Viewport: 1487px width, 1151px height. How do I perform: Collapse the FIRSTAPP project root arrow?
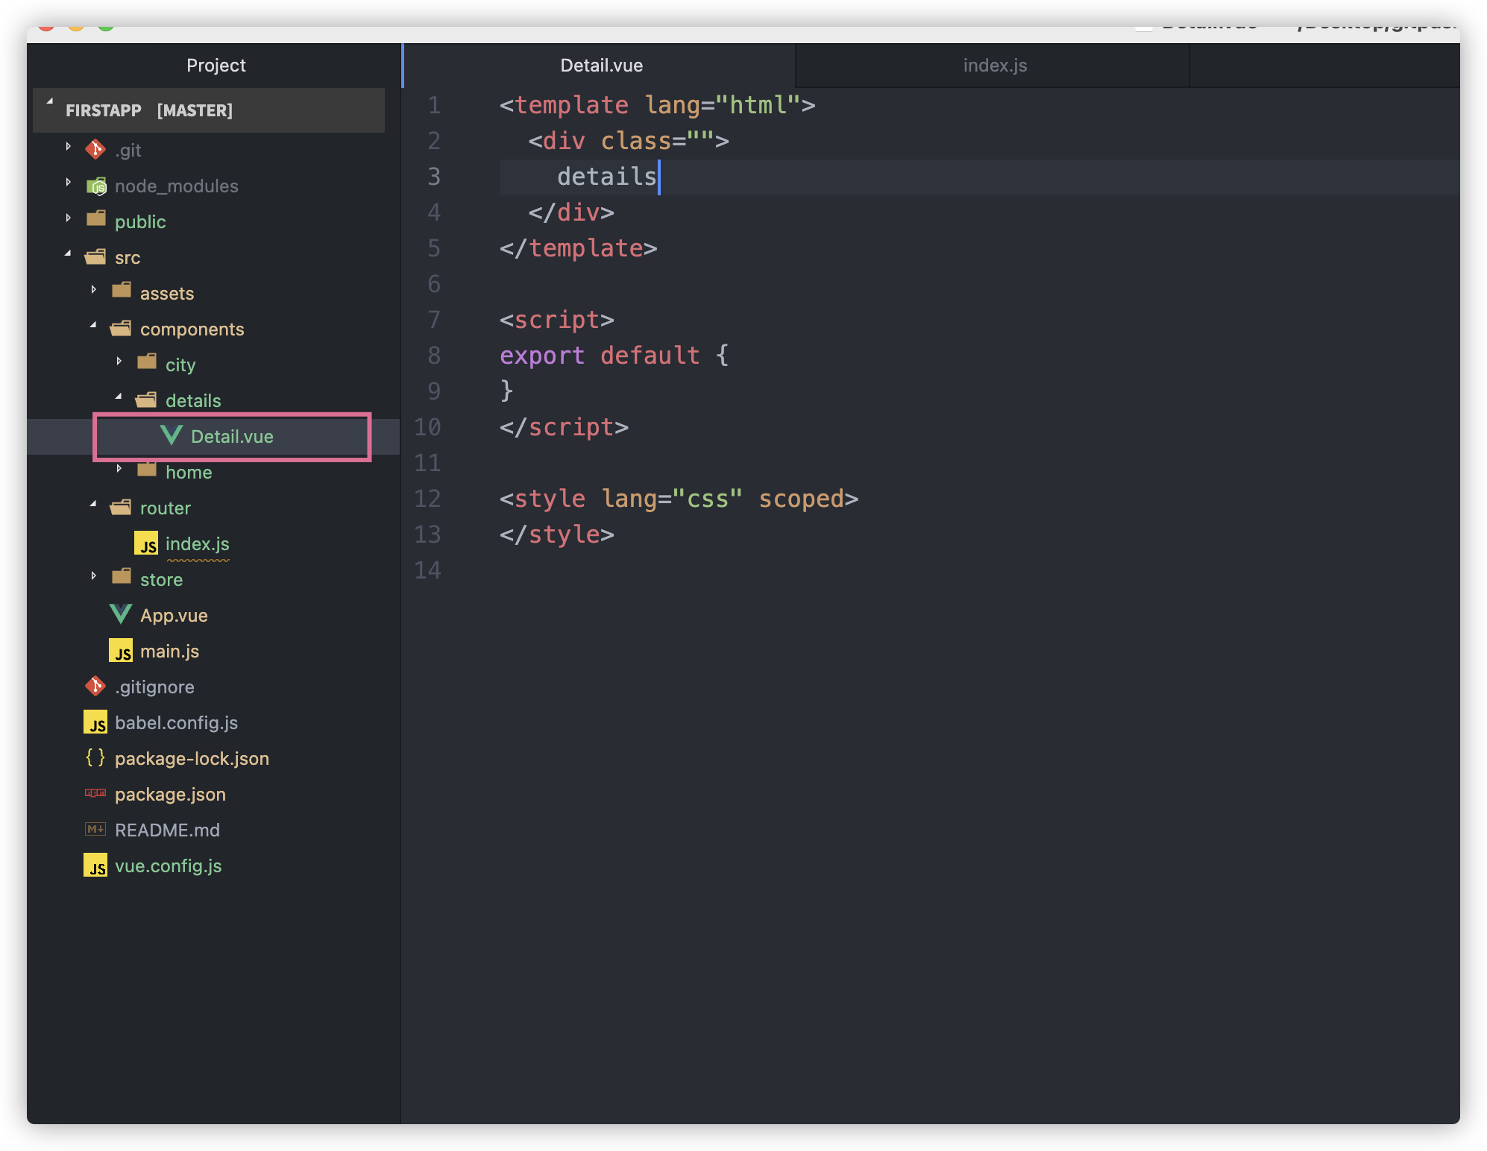[49, 101]
